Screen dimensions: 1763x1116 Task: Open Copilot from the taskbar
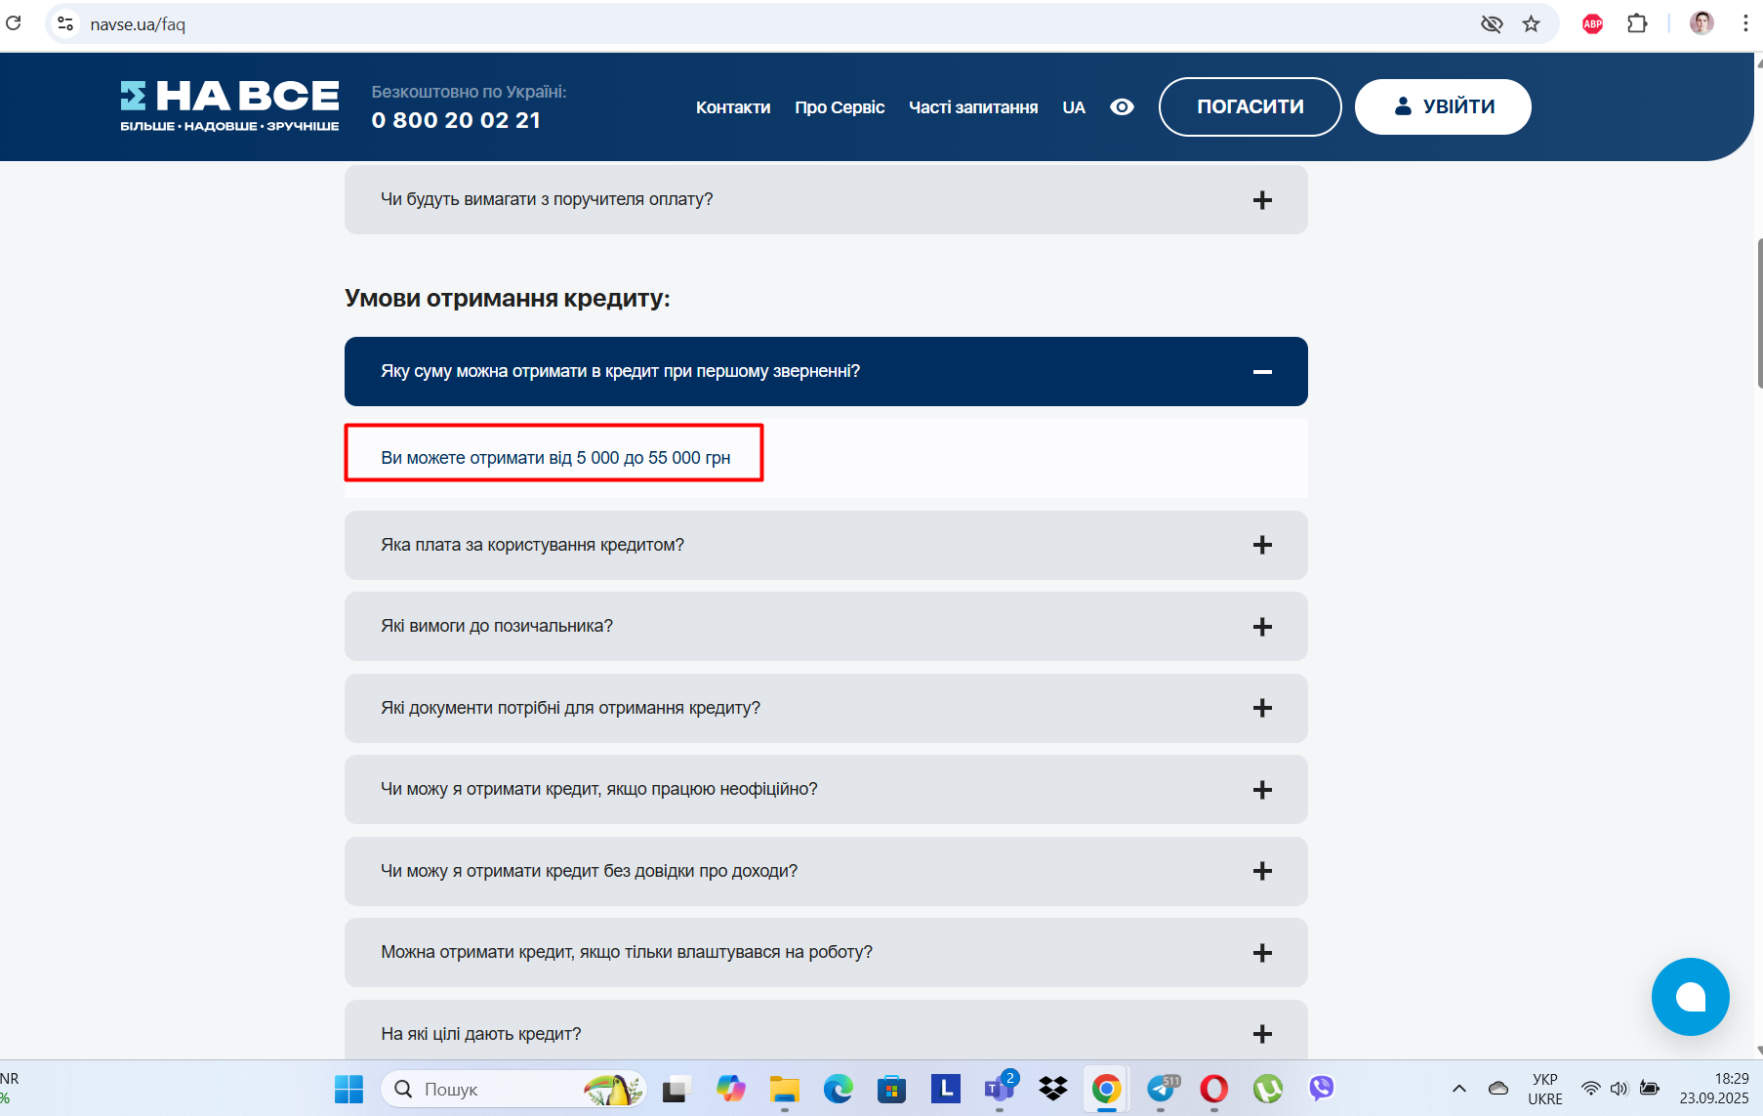click(x=730, y=1089)
